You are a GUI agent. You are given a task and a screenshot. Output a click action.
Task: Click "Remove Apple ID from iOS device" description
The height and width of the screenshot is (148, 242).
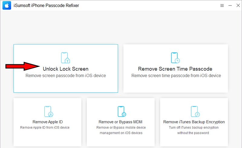(45, 128)
